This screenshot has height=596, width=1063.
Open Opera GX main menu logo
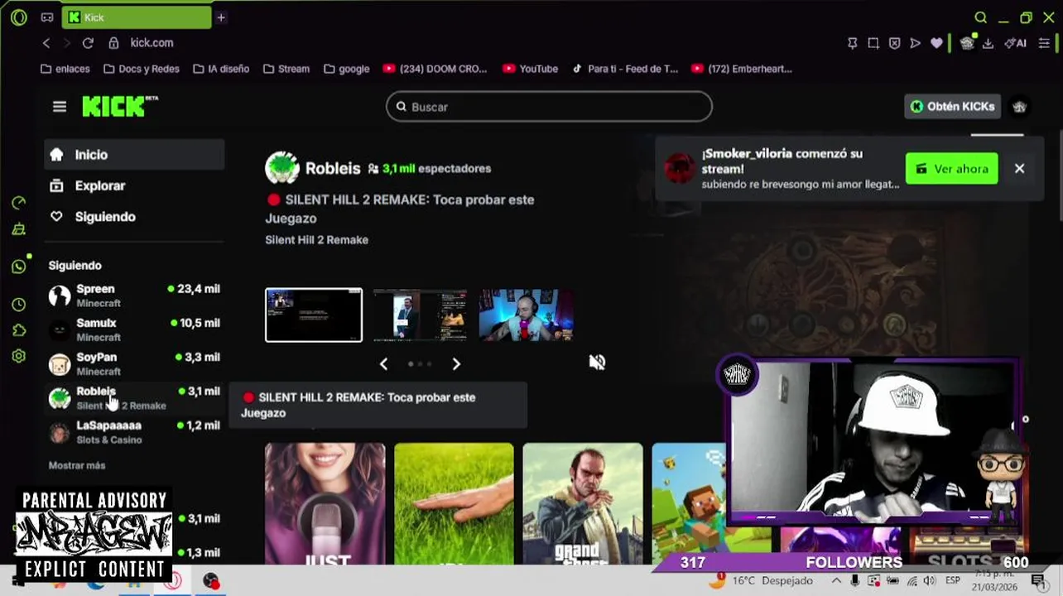pyautogui.click(x=19, y=17)
